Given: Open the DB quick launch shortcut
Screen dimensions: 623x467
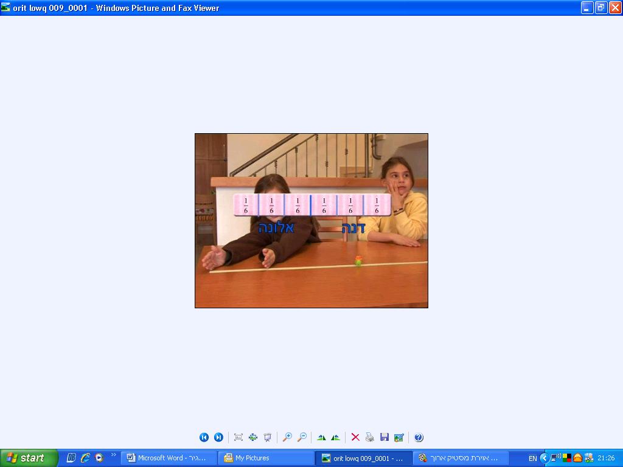Looking at the screenshot, I should (x=71, y=458).
